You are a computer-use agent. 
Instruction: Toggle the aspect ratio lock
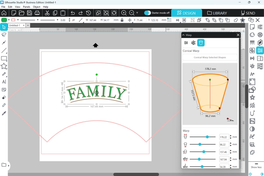click(122, 20)
